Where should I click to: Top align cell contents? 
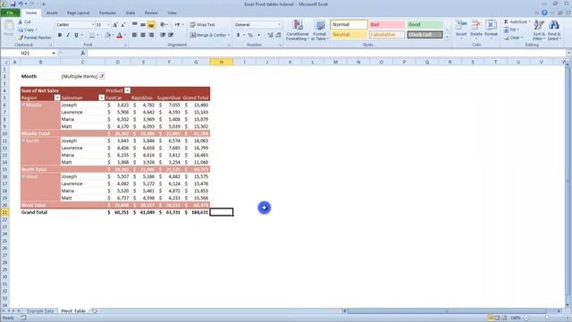point(135,24)
